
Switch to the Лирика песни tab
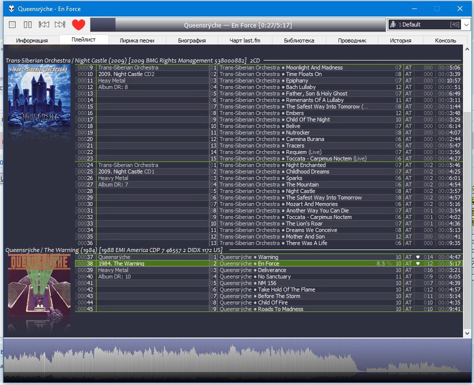click(x=136, y=40)
